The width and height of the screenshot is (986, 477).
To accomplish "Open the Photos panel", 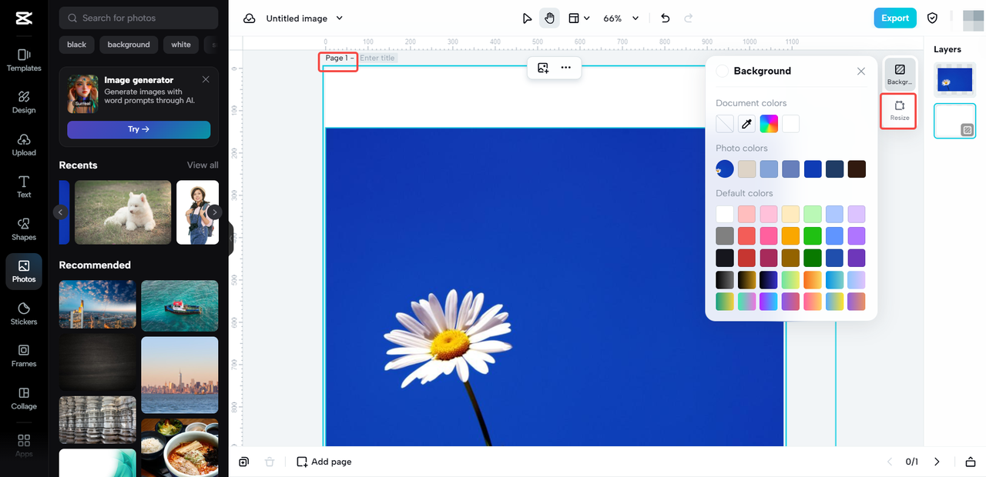I will (24, 272).
